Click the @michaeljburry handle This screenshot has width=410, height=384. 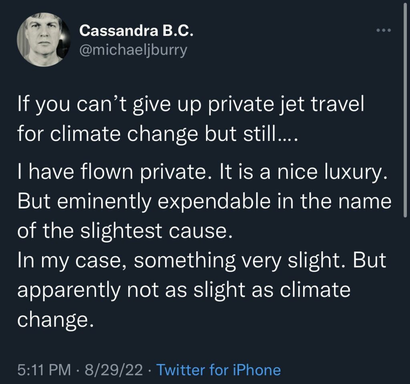tap(133, 51)
